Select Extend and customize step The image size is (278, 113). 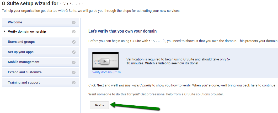40,72
